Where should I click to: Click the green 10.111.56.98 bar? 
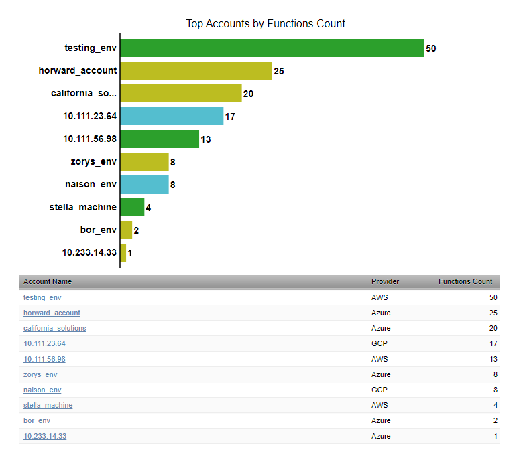pyautogui.click(x=160, y=139)
